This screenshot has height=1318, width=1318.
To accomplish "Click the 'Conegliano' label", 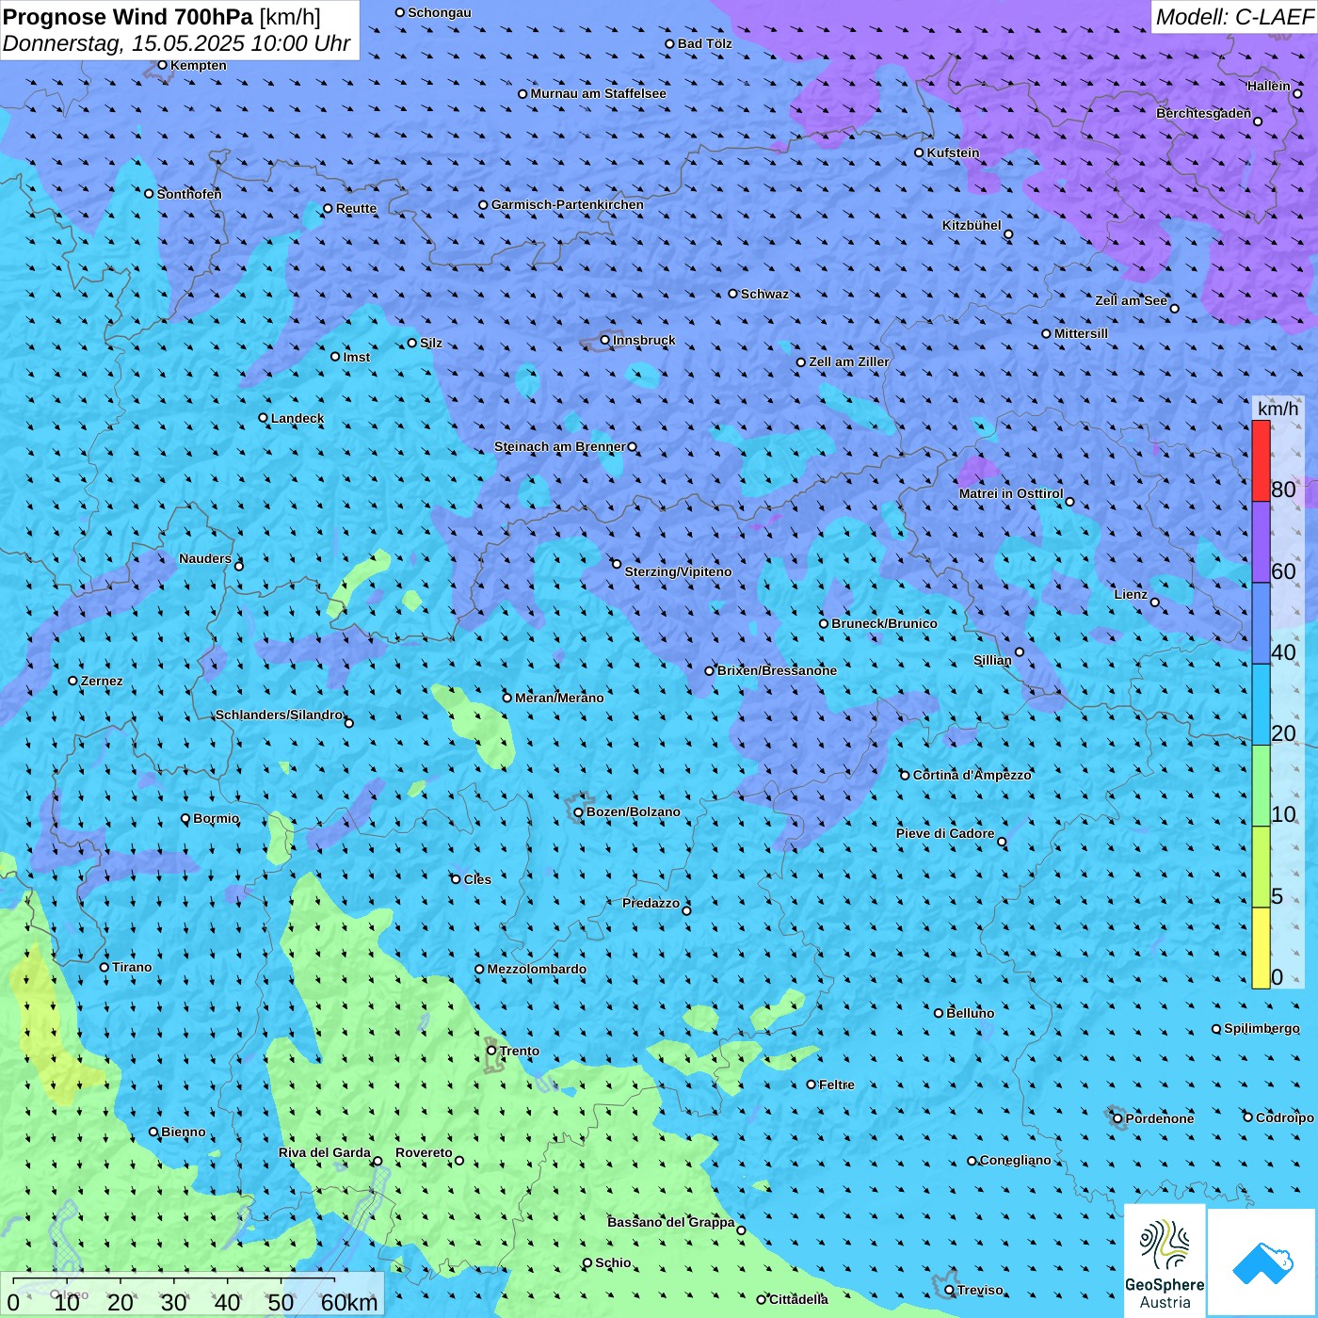I will pyautogui.click(x=1015, y=1160).
